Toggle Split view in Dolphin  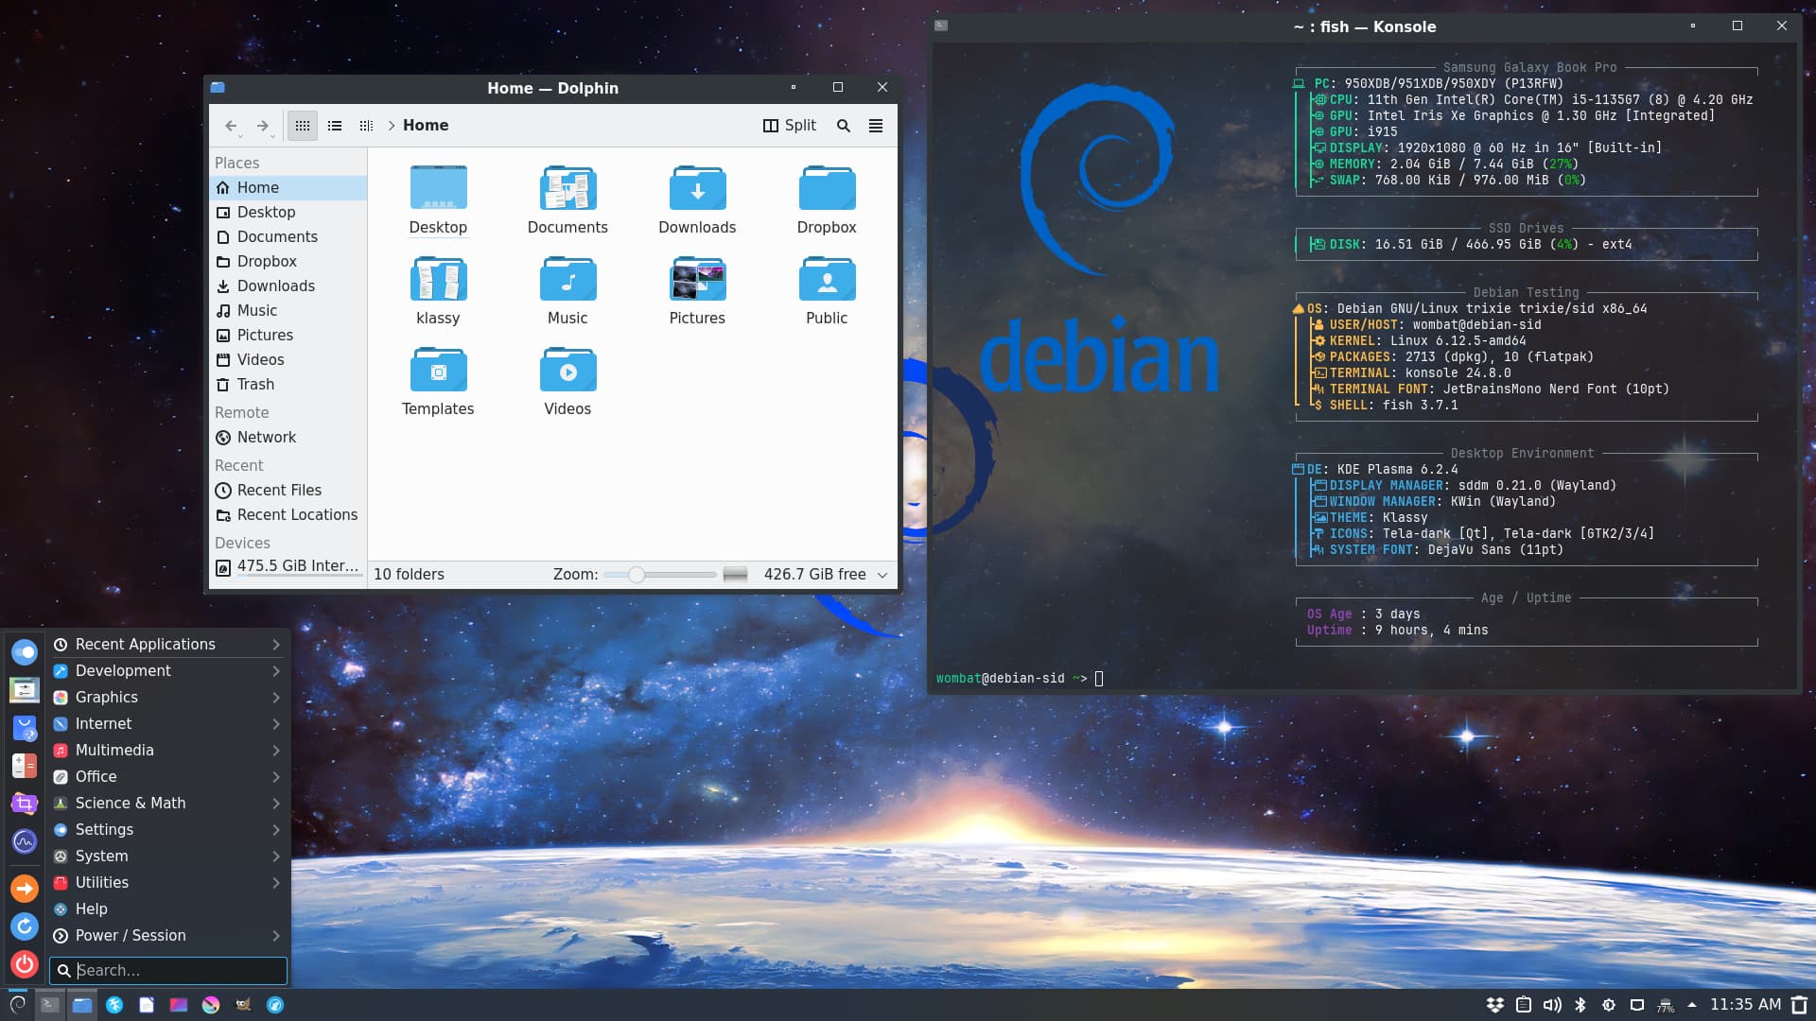tap(790, 126)
